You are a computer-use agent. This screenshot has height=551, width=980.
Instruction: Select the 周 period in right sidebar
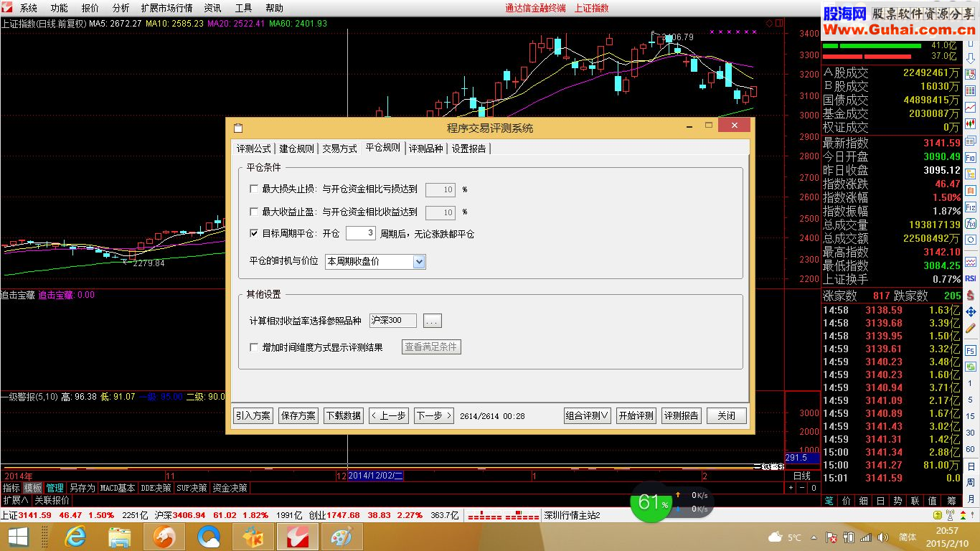pos(970,483)
